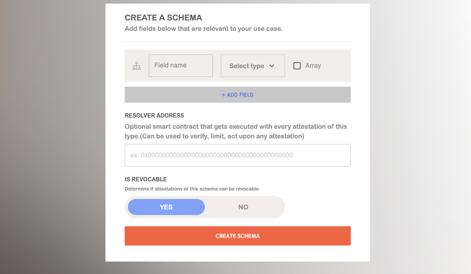Focus the Field name input
Image resolution: width=471 pixels, height=274 pixels.
pyautogui.click(x=180, y=66)
